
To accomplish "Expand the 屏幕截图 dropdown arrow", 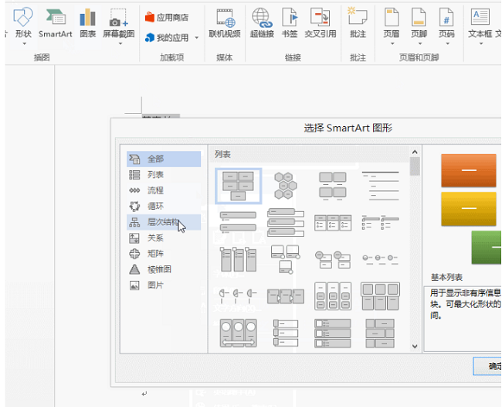I will [x=120, y=44].
